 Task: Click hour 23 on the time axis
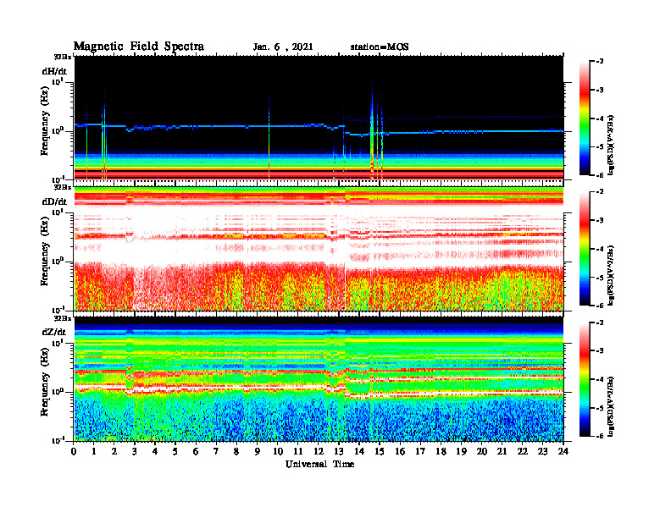click(542, 452)
